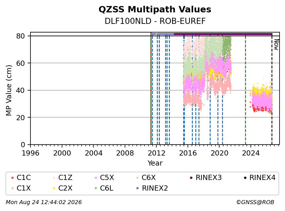
Task: Click the yellow C2X legend marker
Action: click(54, 188)
